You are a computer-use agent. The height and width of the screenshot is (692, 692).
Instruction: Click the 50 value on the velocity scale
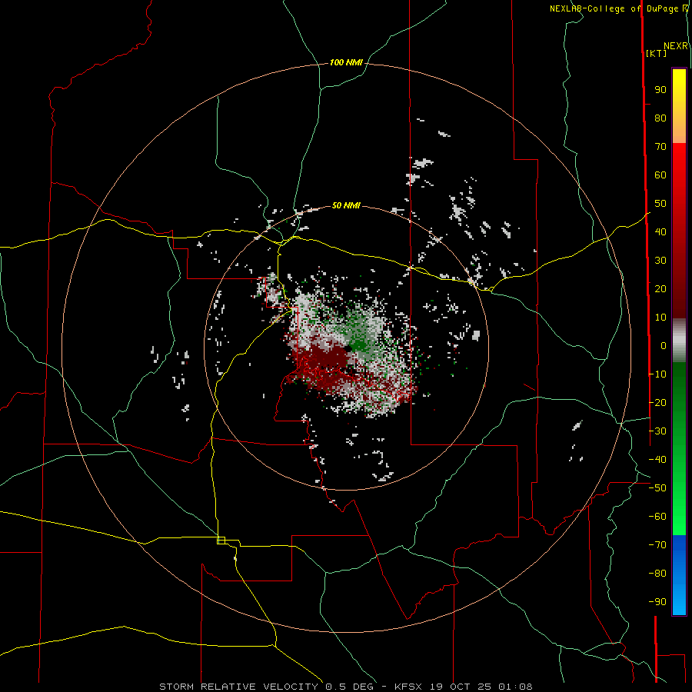(660, 204)
